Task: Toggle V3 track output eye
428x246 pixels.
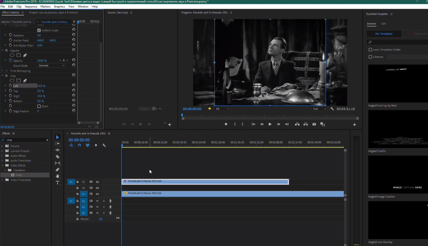Action: tap(98, 182)
